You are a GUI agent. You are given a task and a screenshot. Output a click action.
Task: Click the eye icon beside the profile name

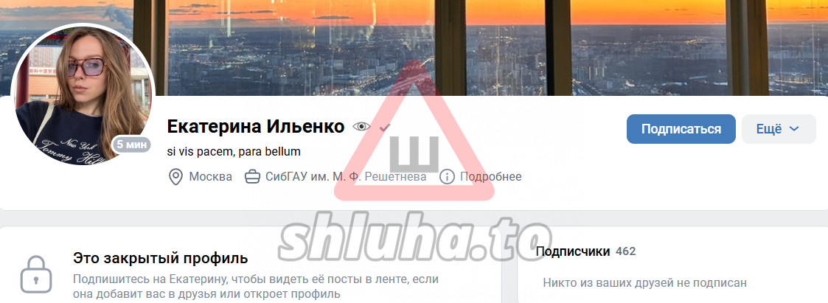point(362,127)
